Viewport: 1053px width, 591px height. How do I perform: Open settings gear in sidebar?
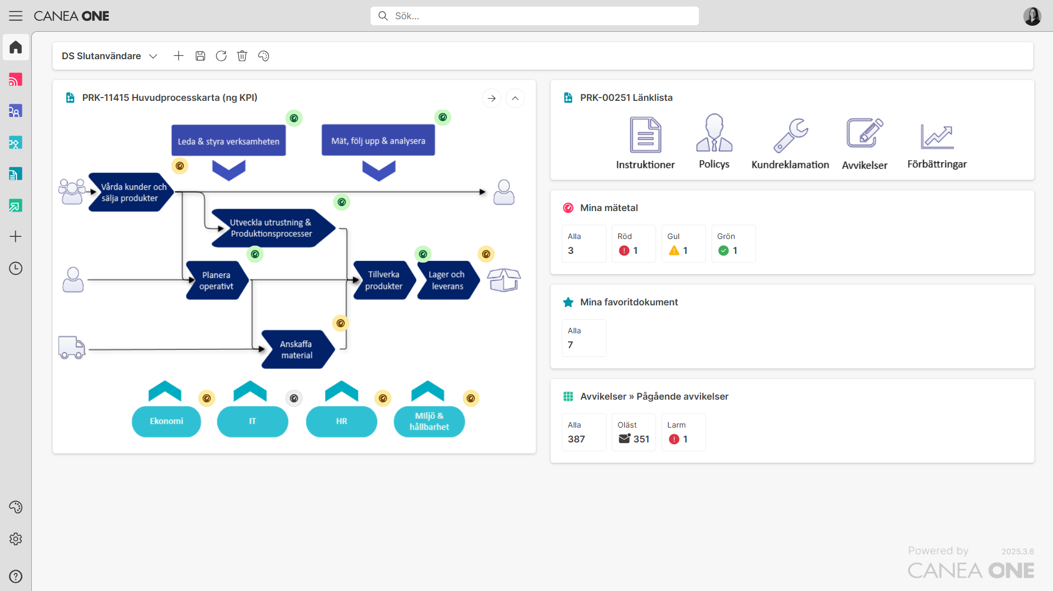15,539
